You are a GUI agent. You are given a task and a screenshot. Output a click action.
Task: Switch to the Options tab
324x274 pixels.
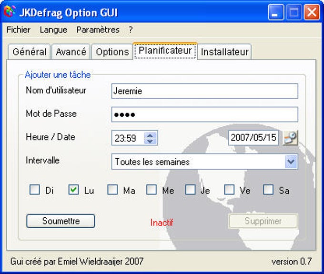tap(112, 51)
